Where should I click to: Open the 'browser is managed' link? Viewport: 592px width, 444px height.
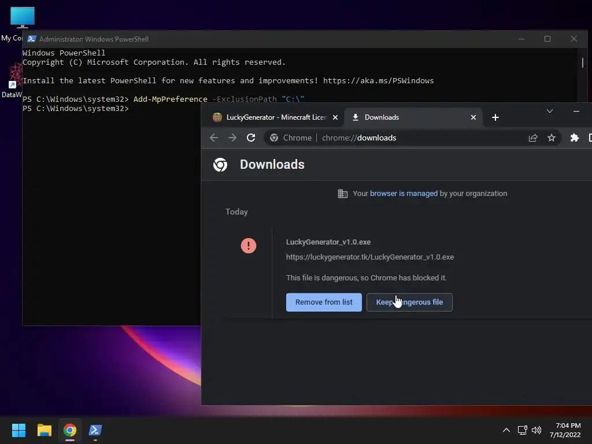pos(404,193)
